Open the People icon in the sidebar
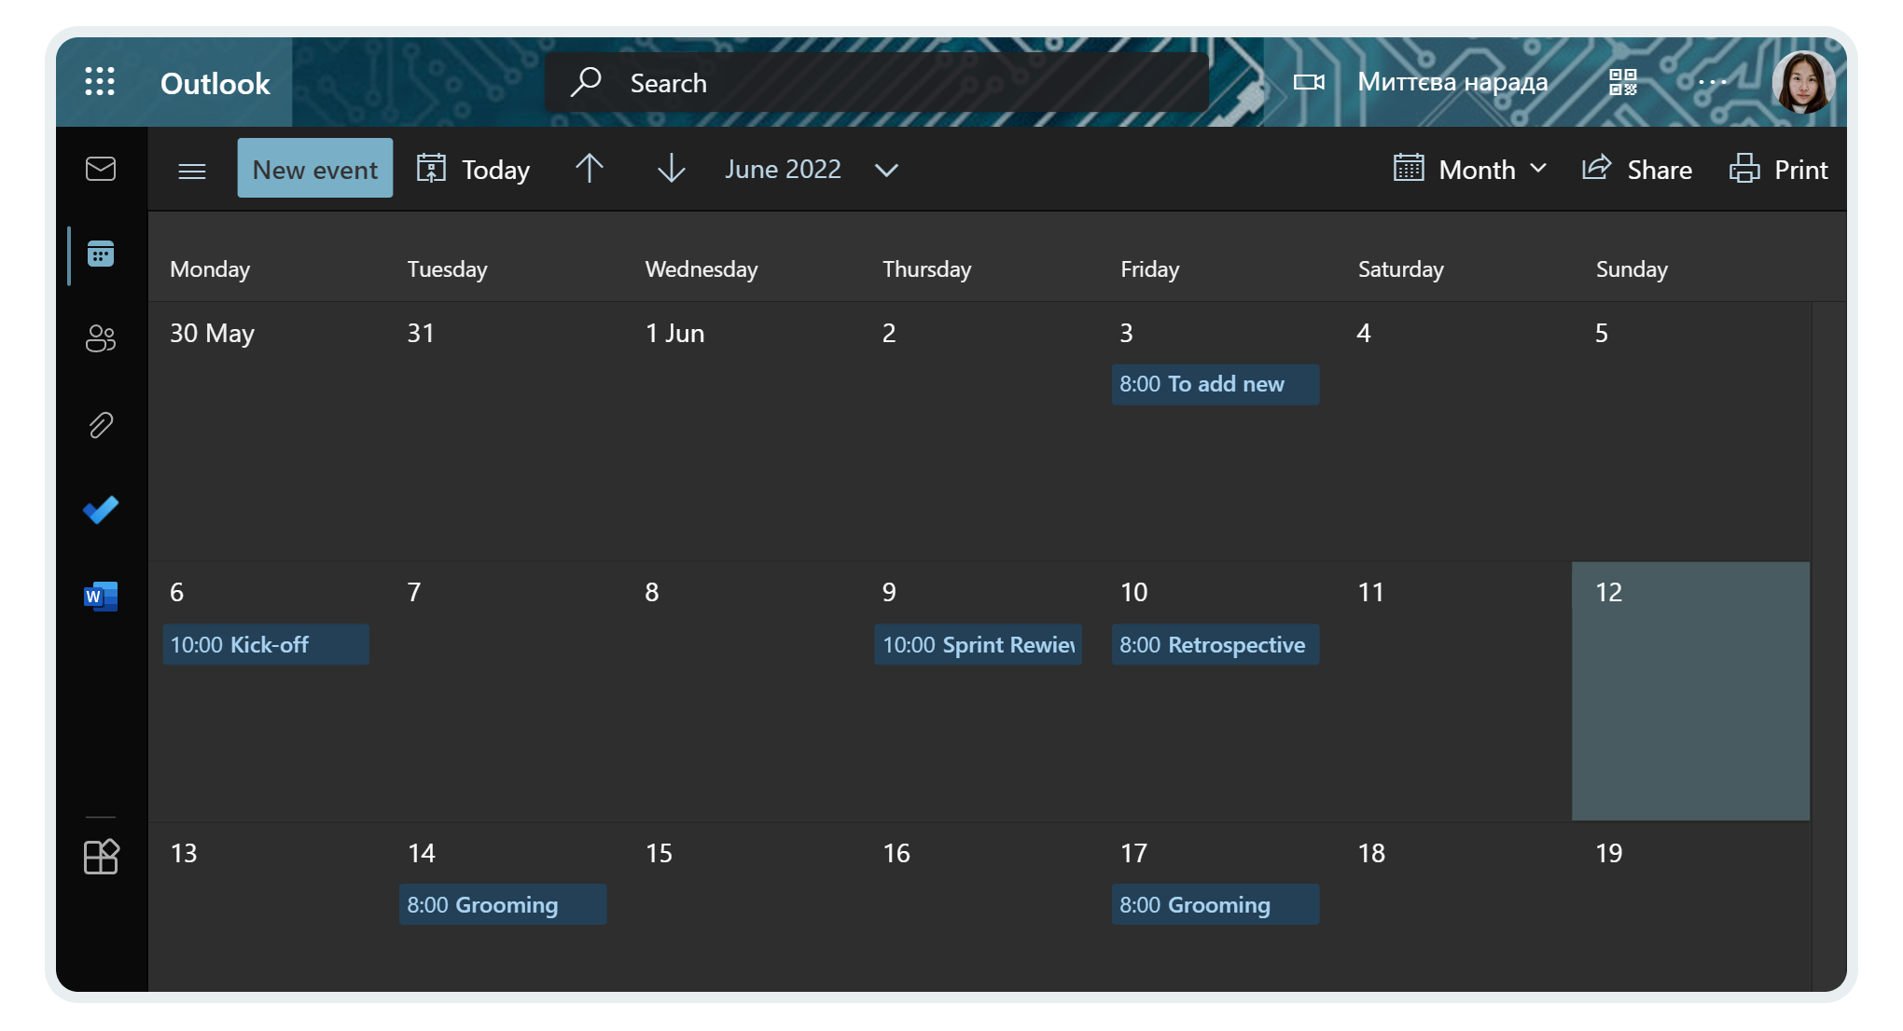This screenshot has width=1903, height=1031. coord(100,337)
